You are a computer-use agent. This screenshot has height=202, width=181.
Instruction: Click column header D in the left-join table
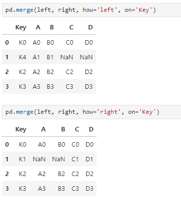coord(91,27)
